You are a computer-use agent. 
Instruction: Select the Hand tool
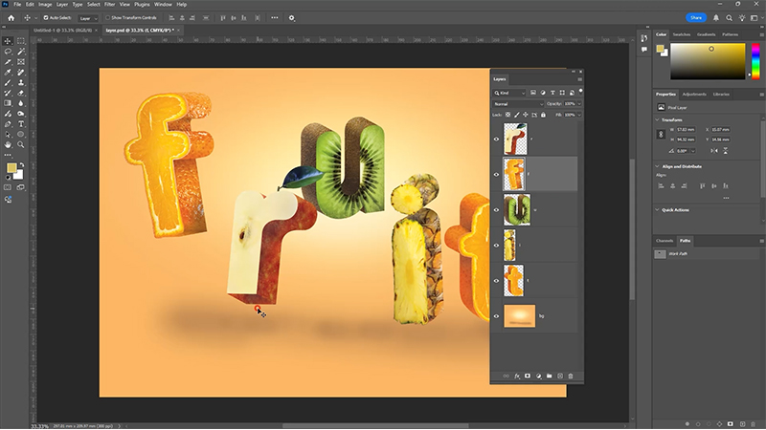pos(8,144)
